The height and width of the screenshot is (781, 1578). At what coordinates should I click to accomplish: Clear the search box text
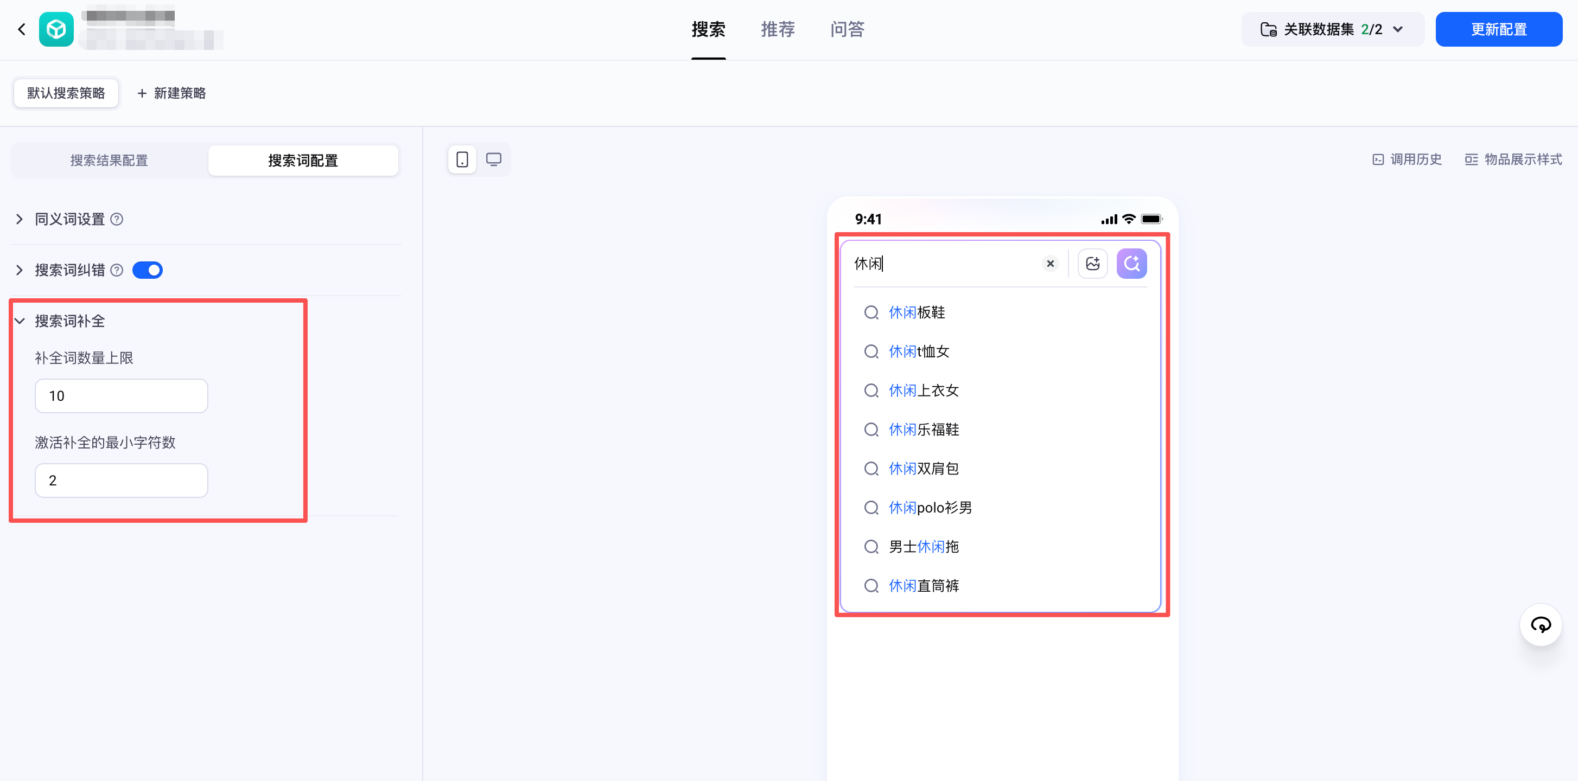(1050, 264)
